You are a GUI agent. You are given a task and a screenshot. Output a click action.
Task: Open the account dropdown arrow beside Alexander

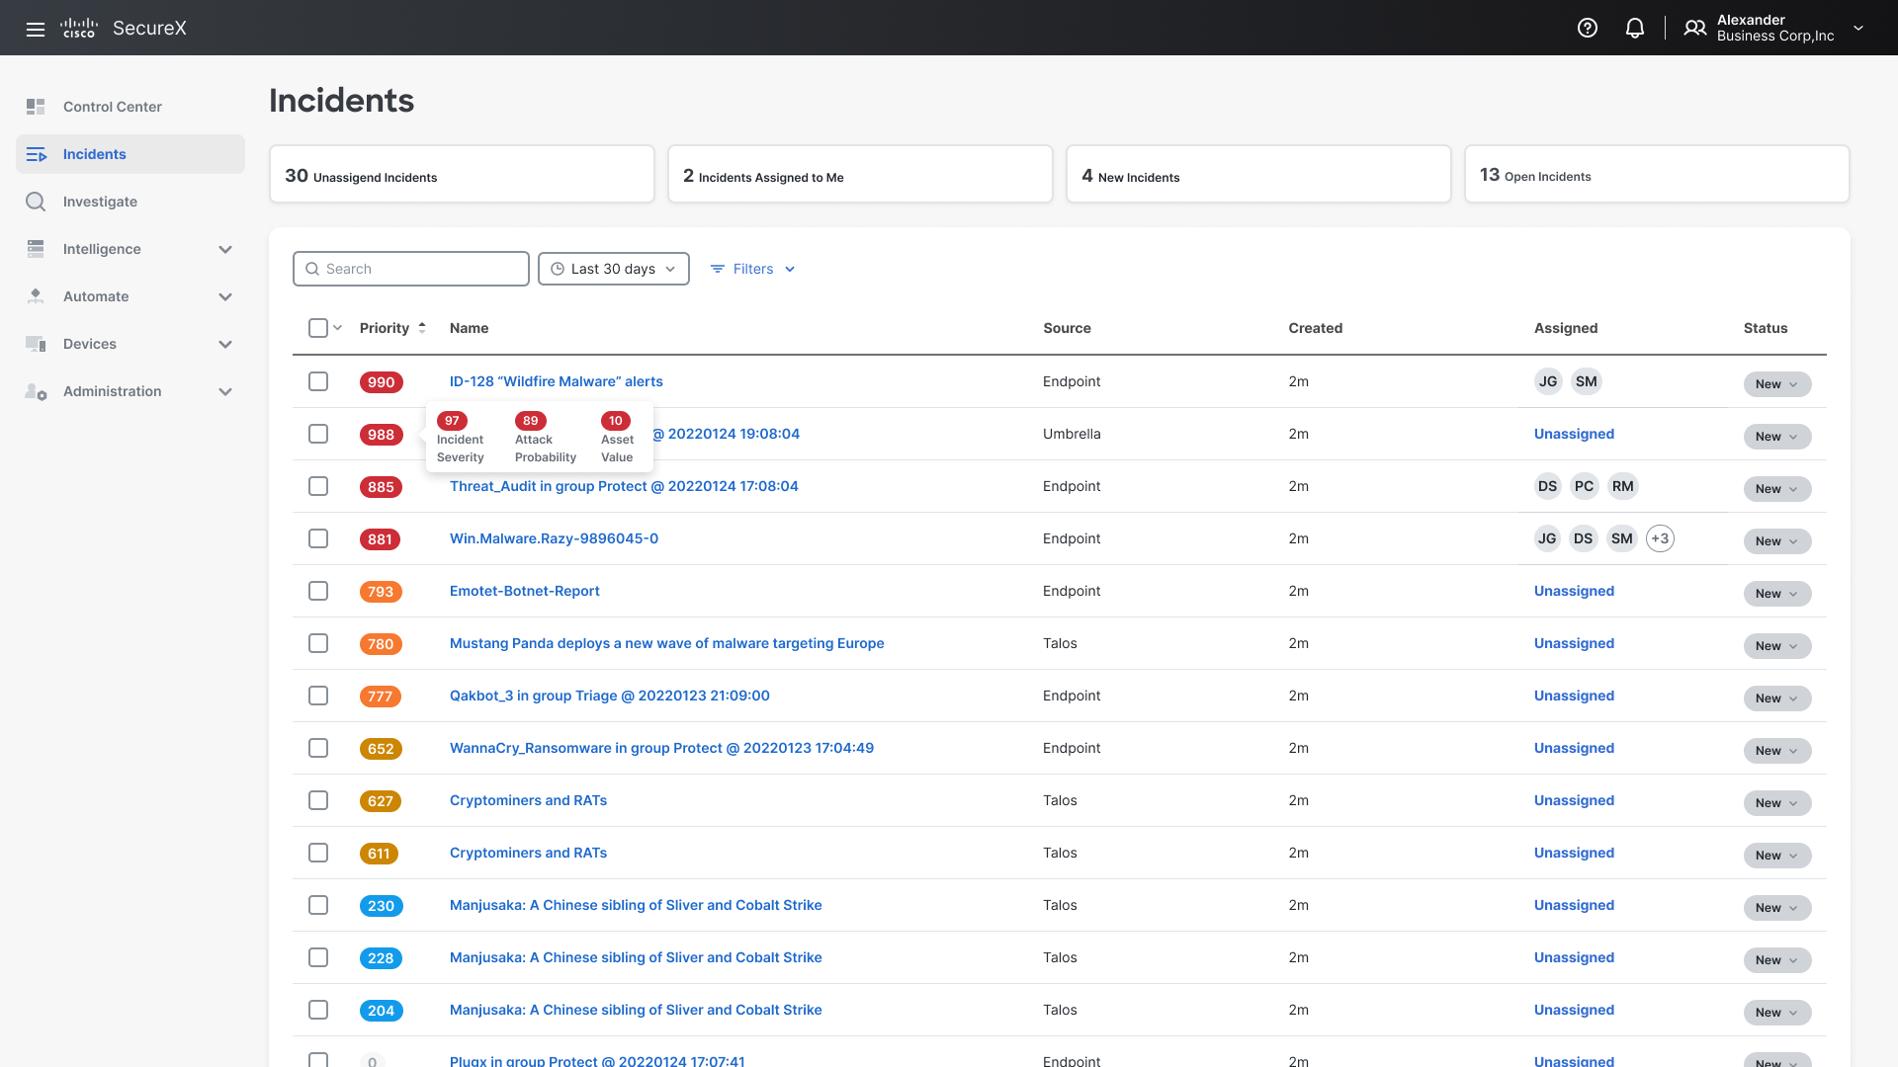(1858, 28)
